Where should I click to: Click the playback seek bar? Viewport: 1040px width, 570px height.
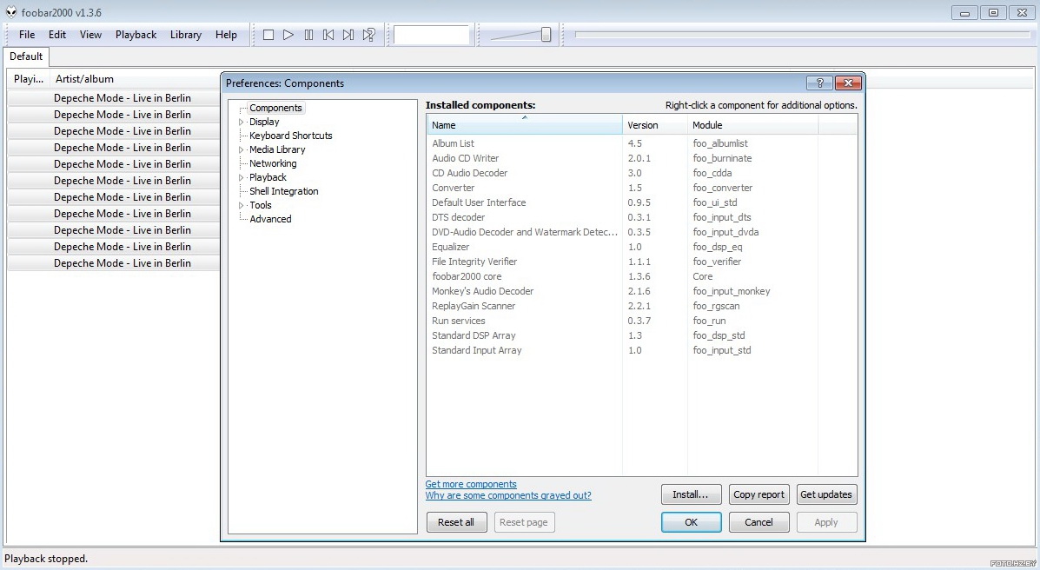pos(803,35)
